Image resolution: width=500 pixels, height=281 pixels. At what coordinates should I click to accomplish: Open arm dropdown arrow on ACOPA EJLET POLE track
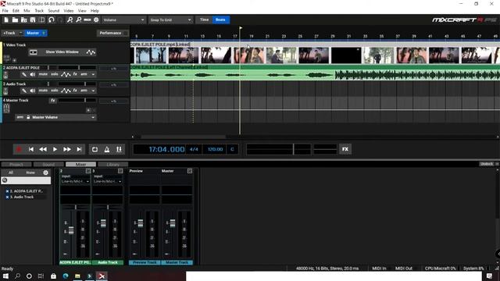click(93, 74)
